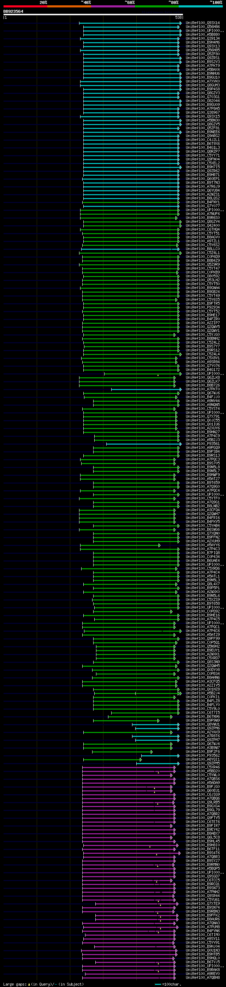226x987 pixels.
Task: Click the Large gaps legend text
Action: coord(43,984)
